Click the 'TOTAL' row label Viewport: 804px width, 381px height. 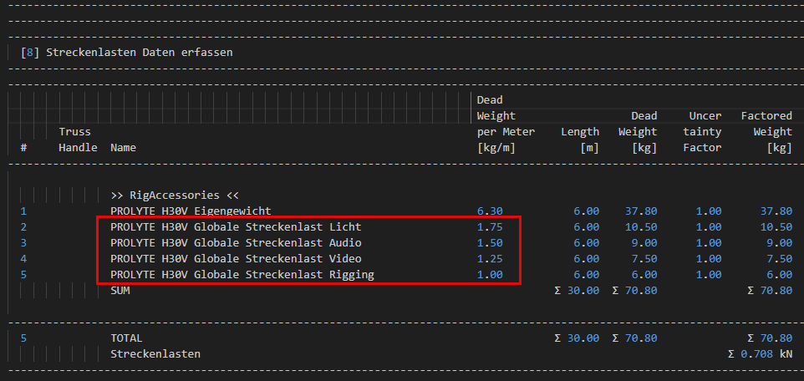click(126, 338)
